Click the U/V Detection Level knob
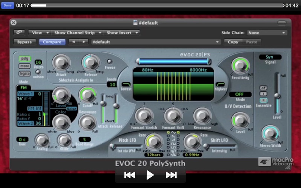The height and width of the screenshot is (188, 301). [x=240, y=120]
